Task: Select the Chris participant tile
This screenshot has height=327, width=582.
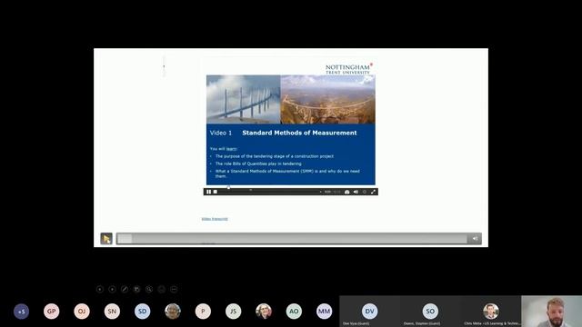Action: pos(491,312)
